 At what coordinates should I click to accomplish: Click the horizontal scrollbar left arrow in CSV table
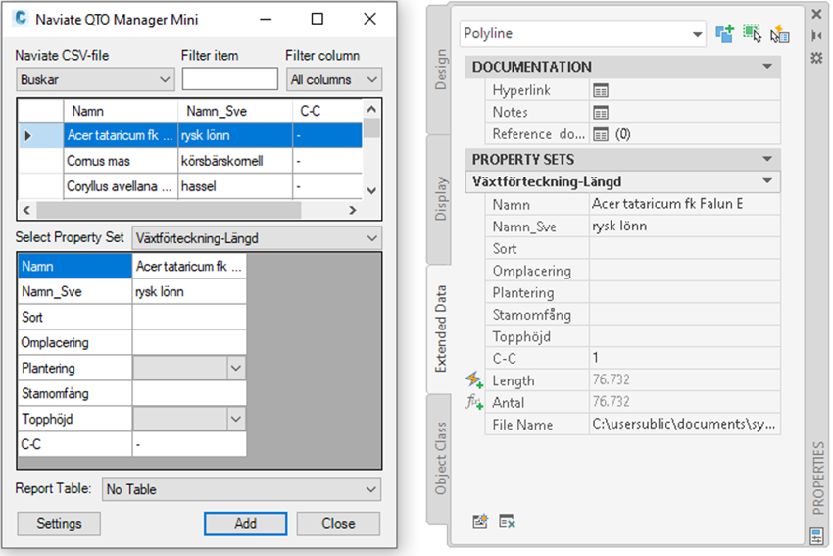[x=27, y=210]
